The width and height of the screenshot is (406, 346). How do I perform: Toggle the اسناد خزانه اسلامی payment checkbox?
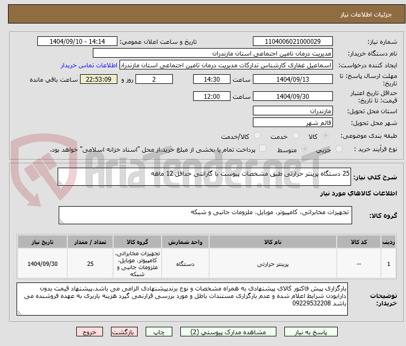pos(262,148)
